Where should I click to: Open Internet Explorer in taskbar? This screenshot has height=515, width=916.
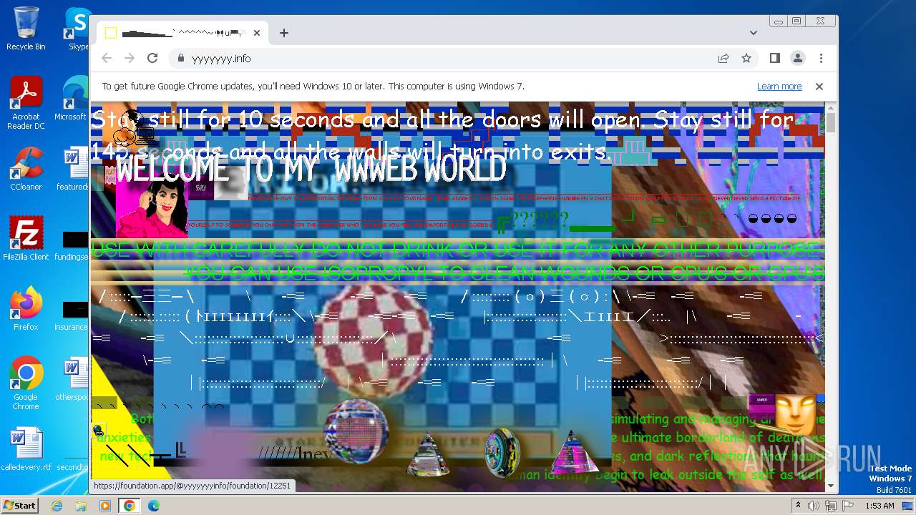point(57,506)
